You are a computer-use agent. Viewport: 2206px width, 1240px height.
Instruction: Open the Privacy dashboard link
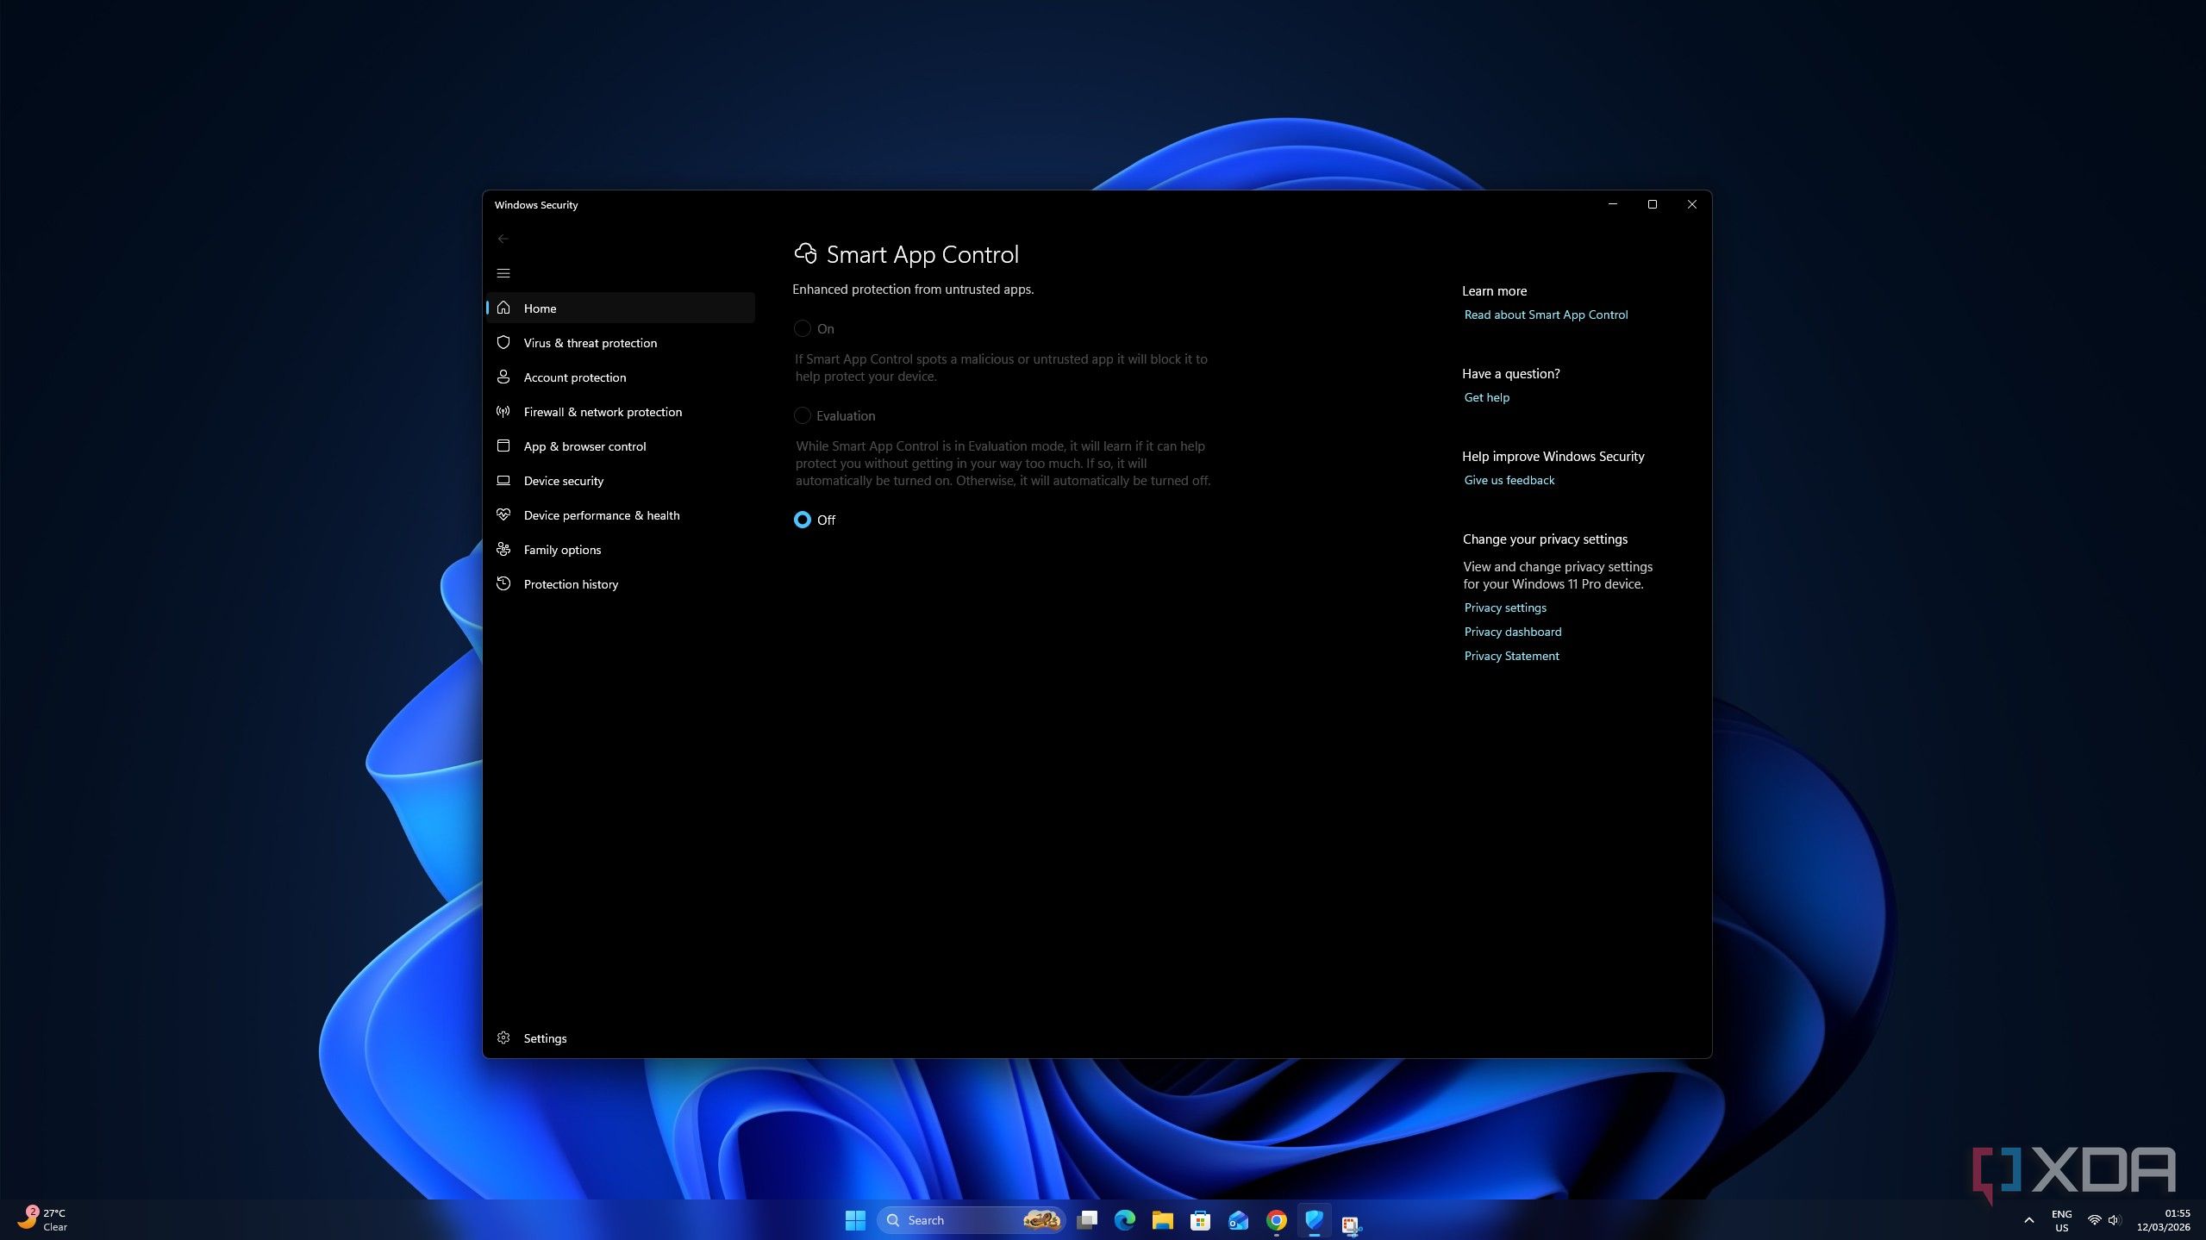(x=1512, y=632)
